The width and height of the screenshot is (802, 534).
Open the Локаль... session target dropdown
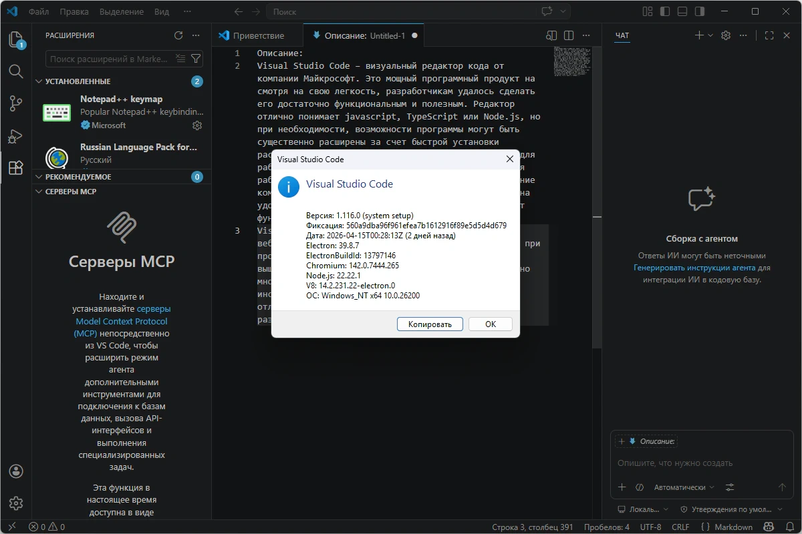(x=643, y=509)
